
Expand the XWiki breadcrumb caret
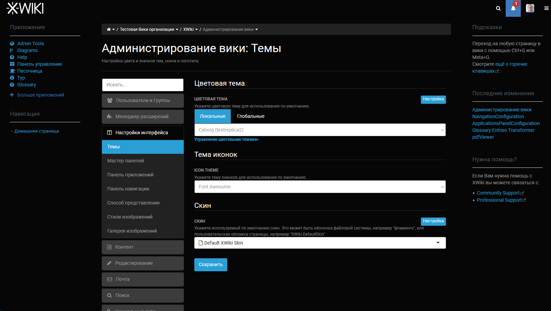197,30
